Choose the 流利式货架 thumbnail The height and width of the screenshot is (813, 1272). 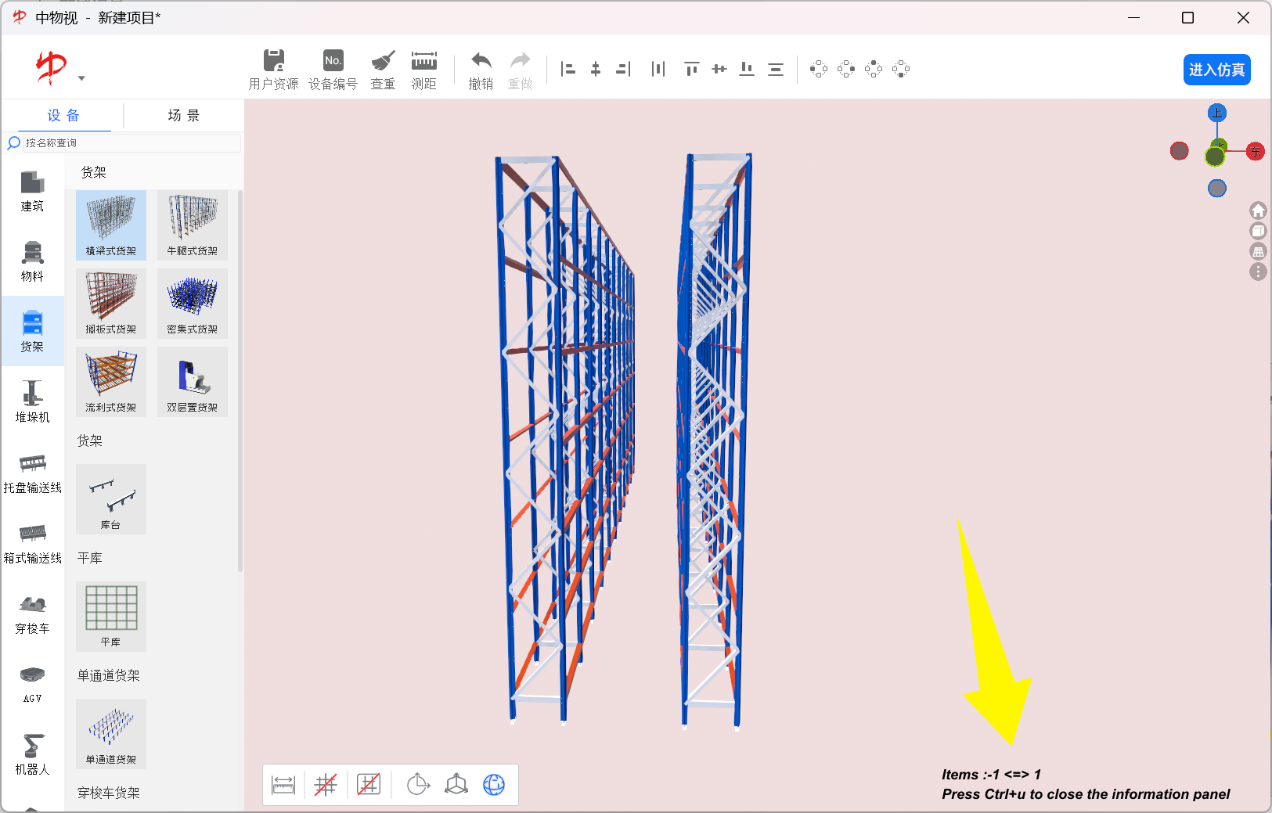point(111,381)
